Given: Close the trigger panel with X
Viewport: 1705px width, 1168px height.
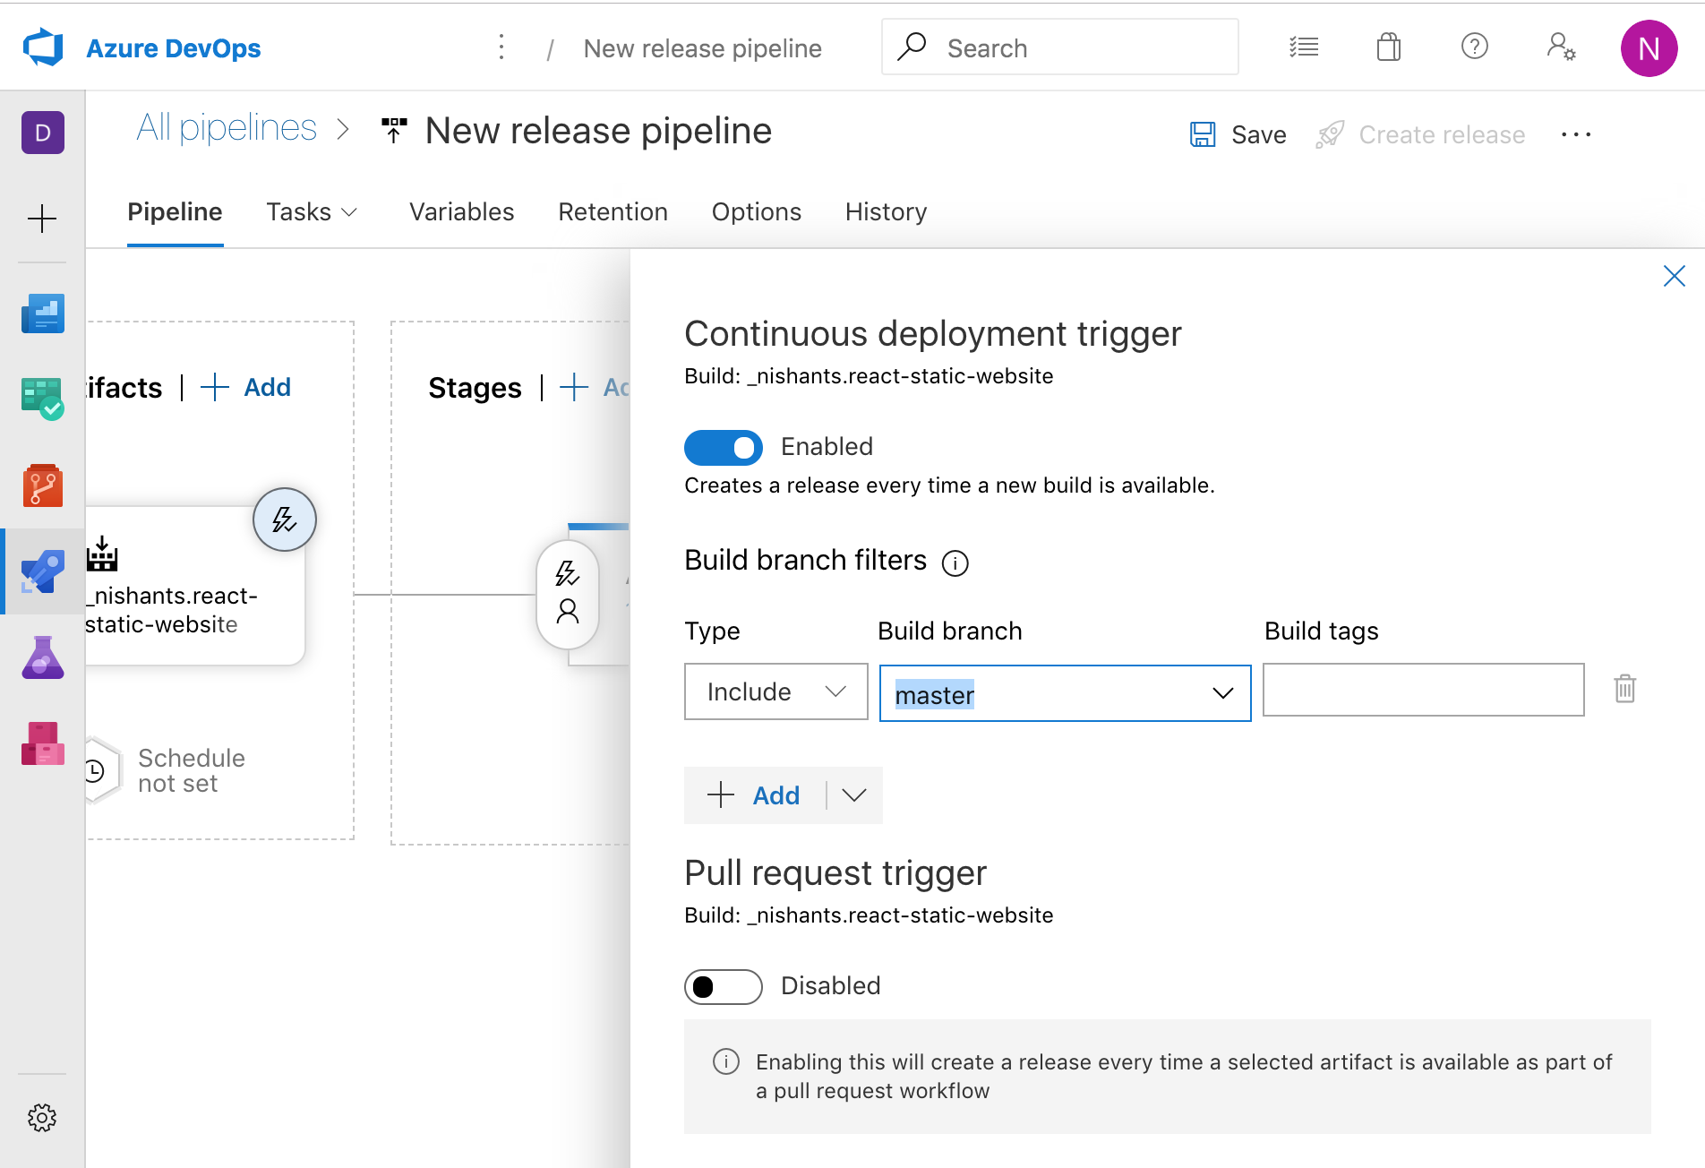Looking at the screenshot, I should (x=1674, y=276).
